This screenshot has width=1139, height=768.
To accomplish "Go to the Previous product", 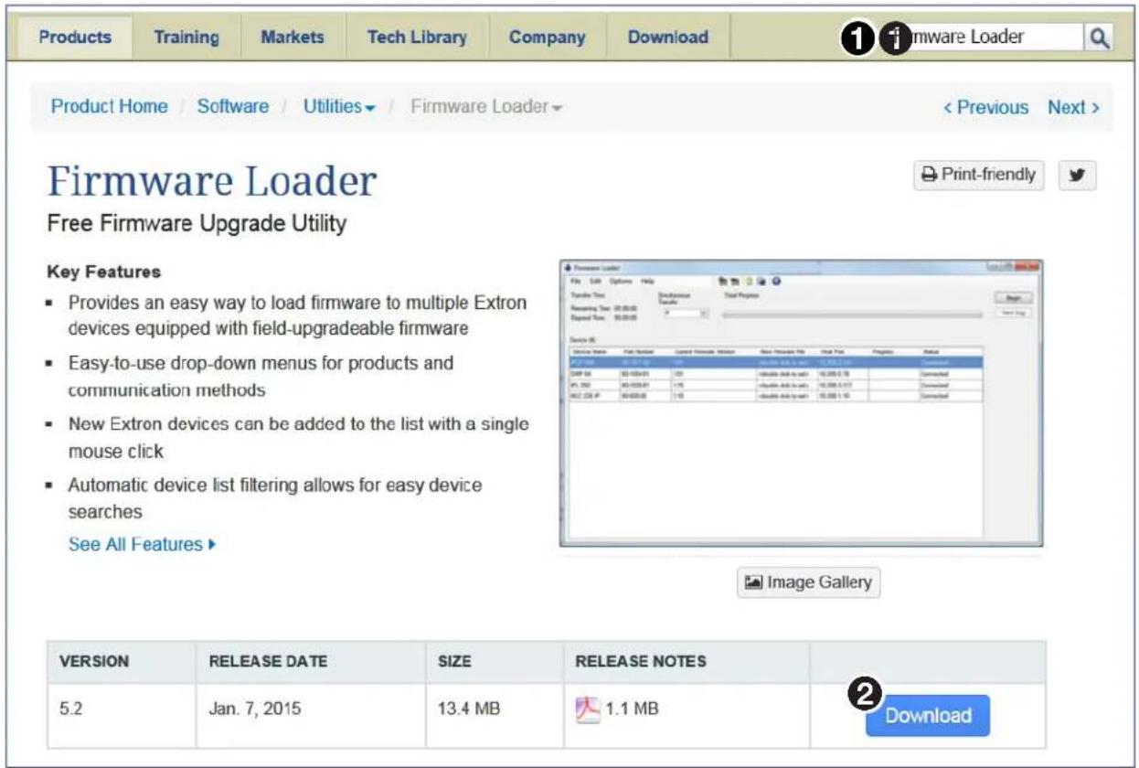I will click(x=985, y=108).
